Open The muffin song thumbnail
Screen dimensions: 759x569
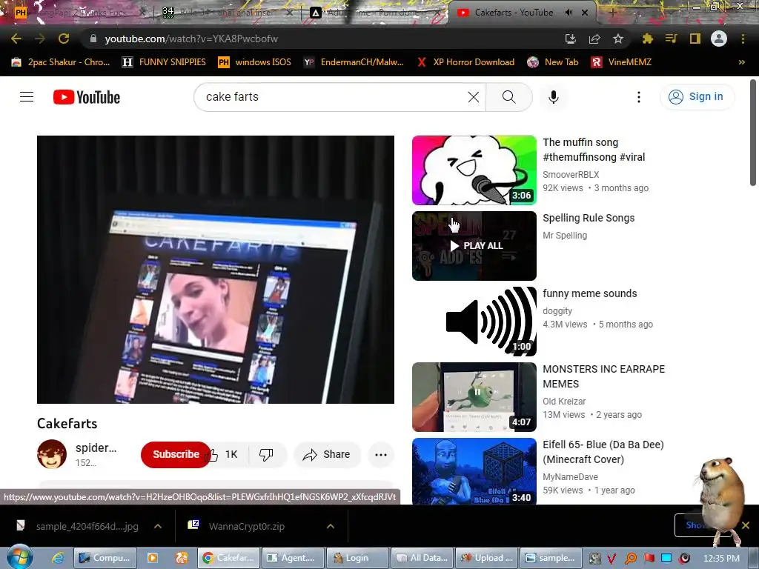click(474, 170)
